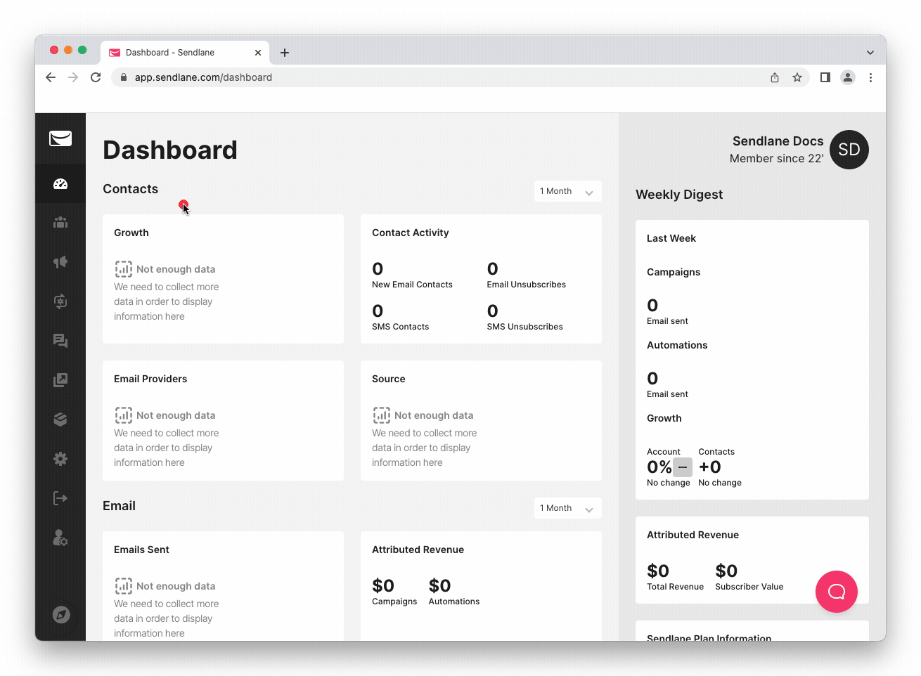Viewport: 921px width, 676px height.
Task: Click the Email Unsubscribes label
Action: coord(527,285)
